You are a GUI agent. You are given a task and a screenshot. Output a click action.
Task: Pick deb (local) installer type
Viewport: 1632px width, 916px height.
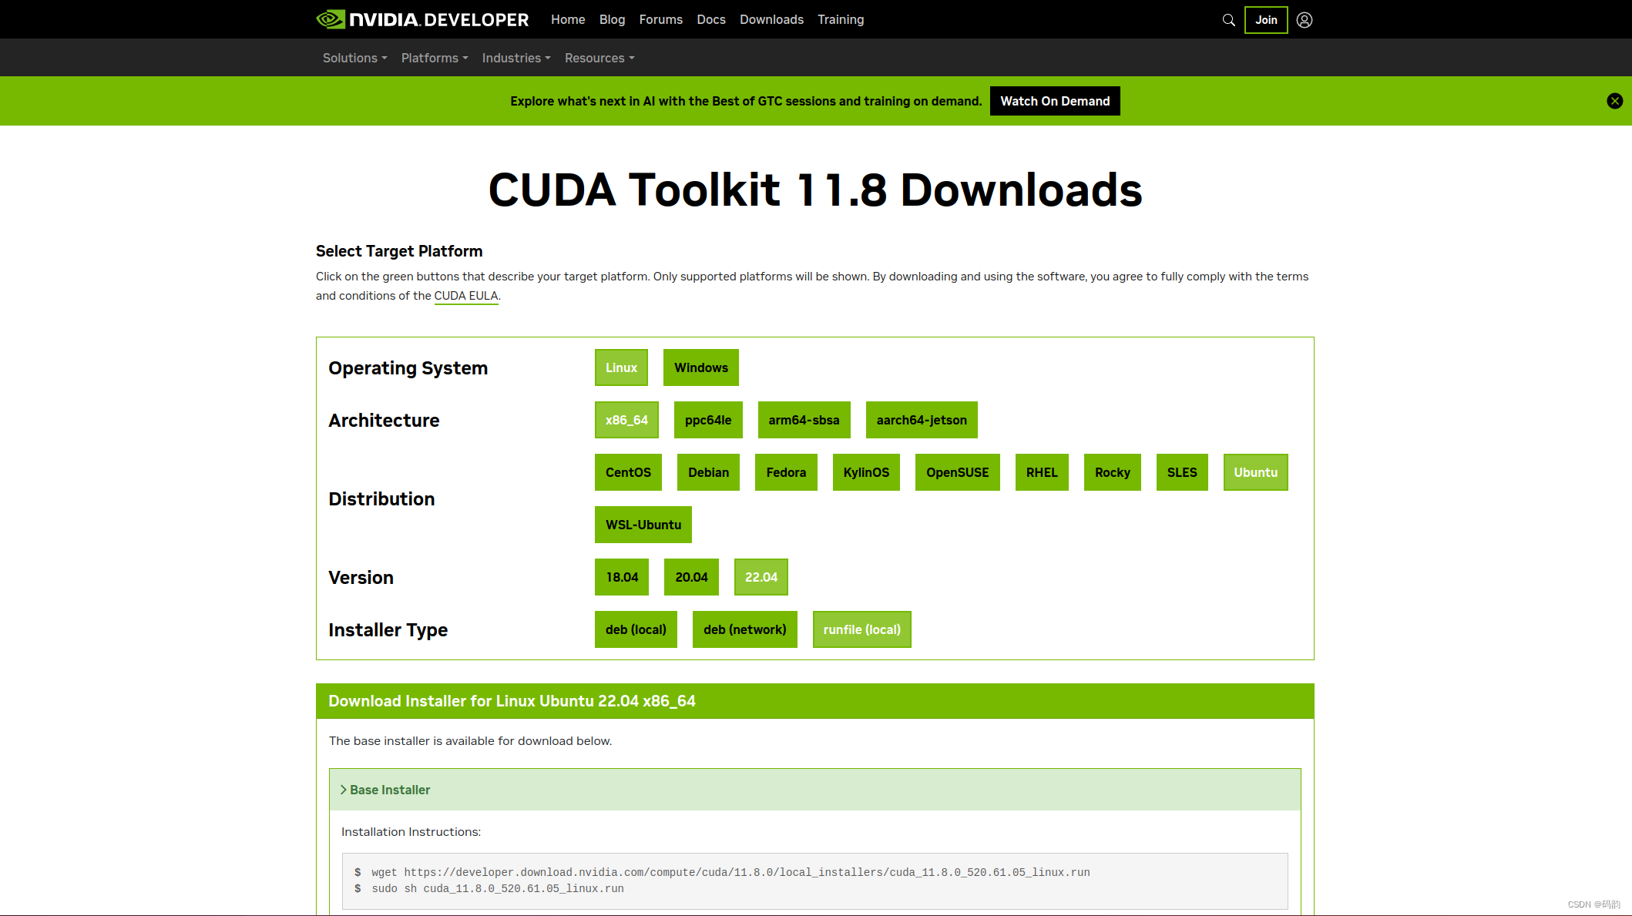point(636,629)
